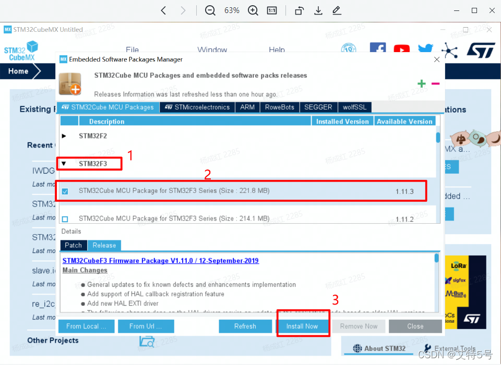Click the Available Version column header
This screenshot has width=501, height=365.
(x=404, y=121)
